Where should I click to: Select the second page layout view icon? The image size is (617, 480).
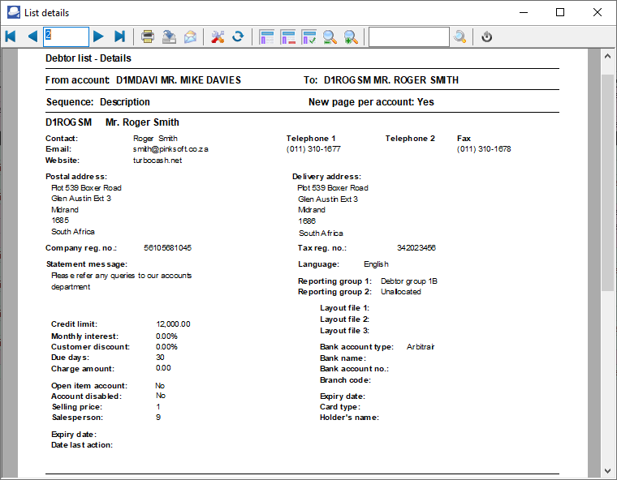287,36
